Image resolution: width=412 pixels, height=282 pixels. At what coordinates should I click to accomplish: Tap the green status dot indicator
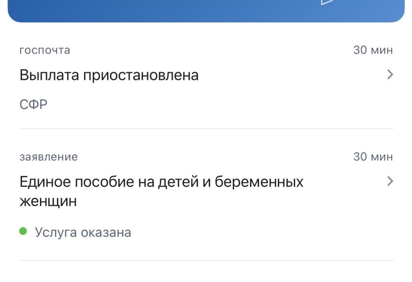[23, 231]
